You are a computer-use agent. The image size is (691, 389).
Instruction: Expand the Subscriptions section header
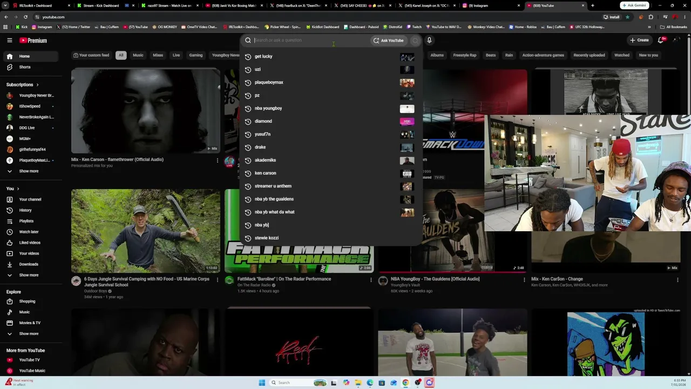(23, 84)
